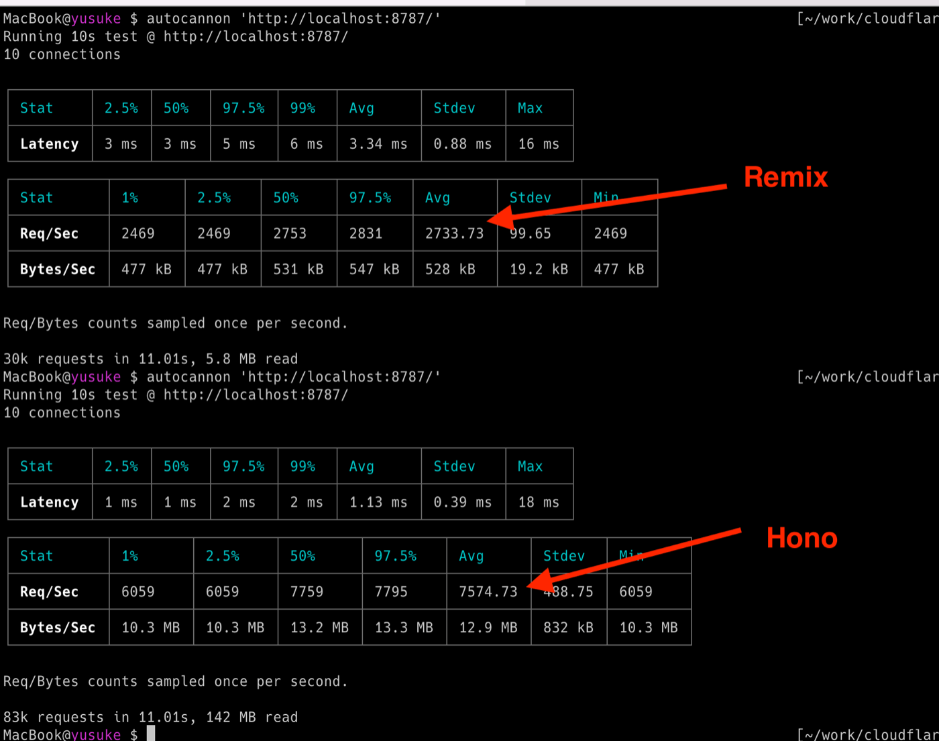Select the 19.2 kB Bytes/Sec Stdev cell
The image size is (939, 741).
(539, 269)
